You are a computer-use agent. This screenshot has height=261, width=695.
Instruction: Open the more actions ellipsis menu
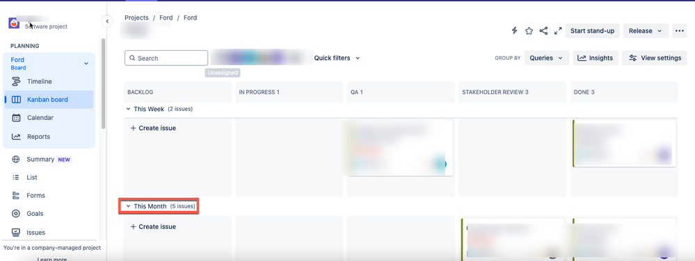[679, 31]
